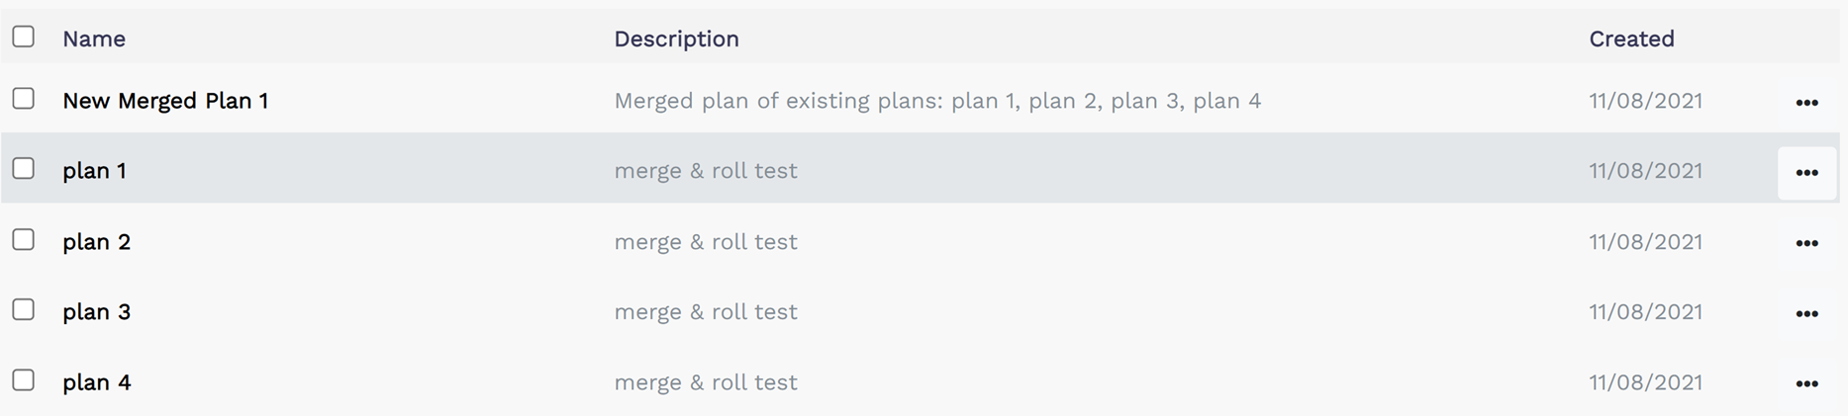
Task: Open the plan 3 name
Action: click(x=96, y=312)
